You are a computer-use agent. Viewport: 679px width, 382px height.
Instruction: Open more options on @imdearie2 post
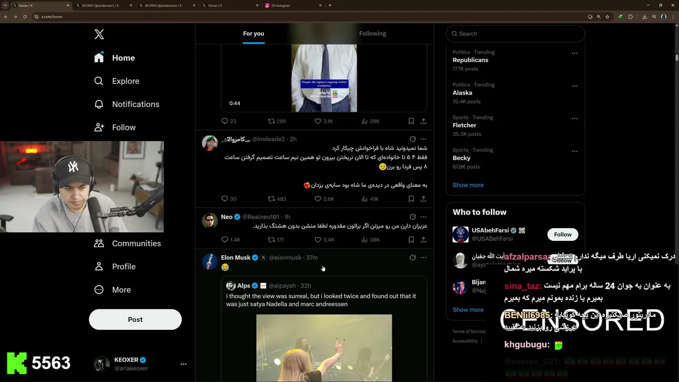pyautogui.click(x=423, y=139)
